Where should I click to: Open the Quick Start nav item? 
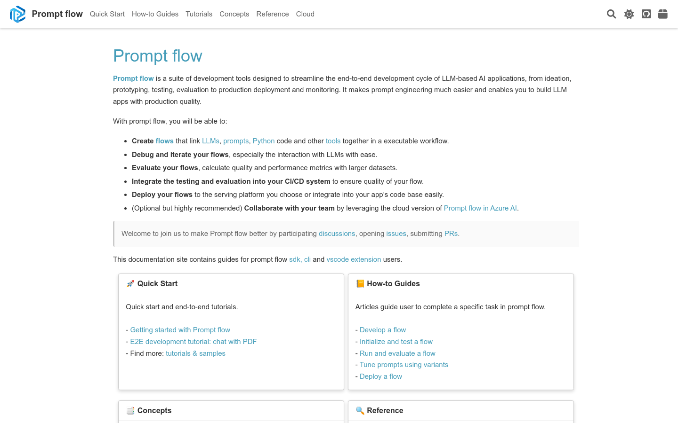tap(107, 14)
